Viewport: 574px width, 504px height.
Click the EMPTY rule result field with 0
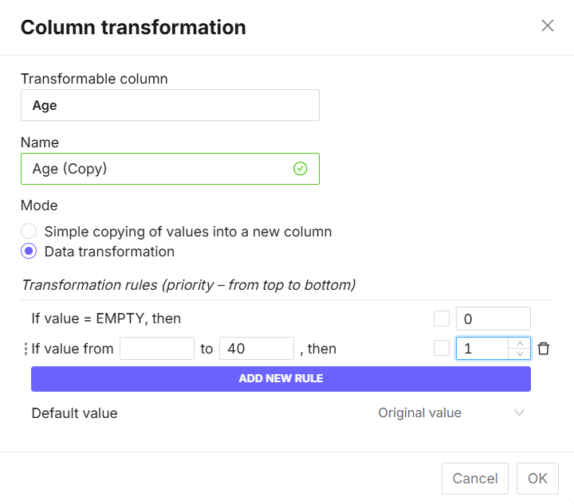point(493,318)
